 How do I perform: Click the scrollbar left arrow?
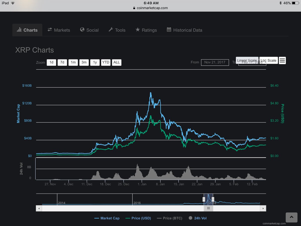pyautogui.click(x=39, y=208)
